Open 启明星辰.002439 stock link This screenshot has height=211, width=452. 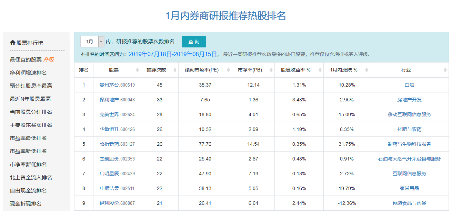[x=117, y=174]
